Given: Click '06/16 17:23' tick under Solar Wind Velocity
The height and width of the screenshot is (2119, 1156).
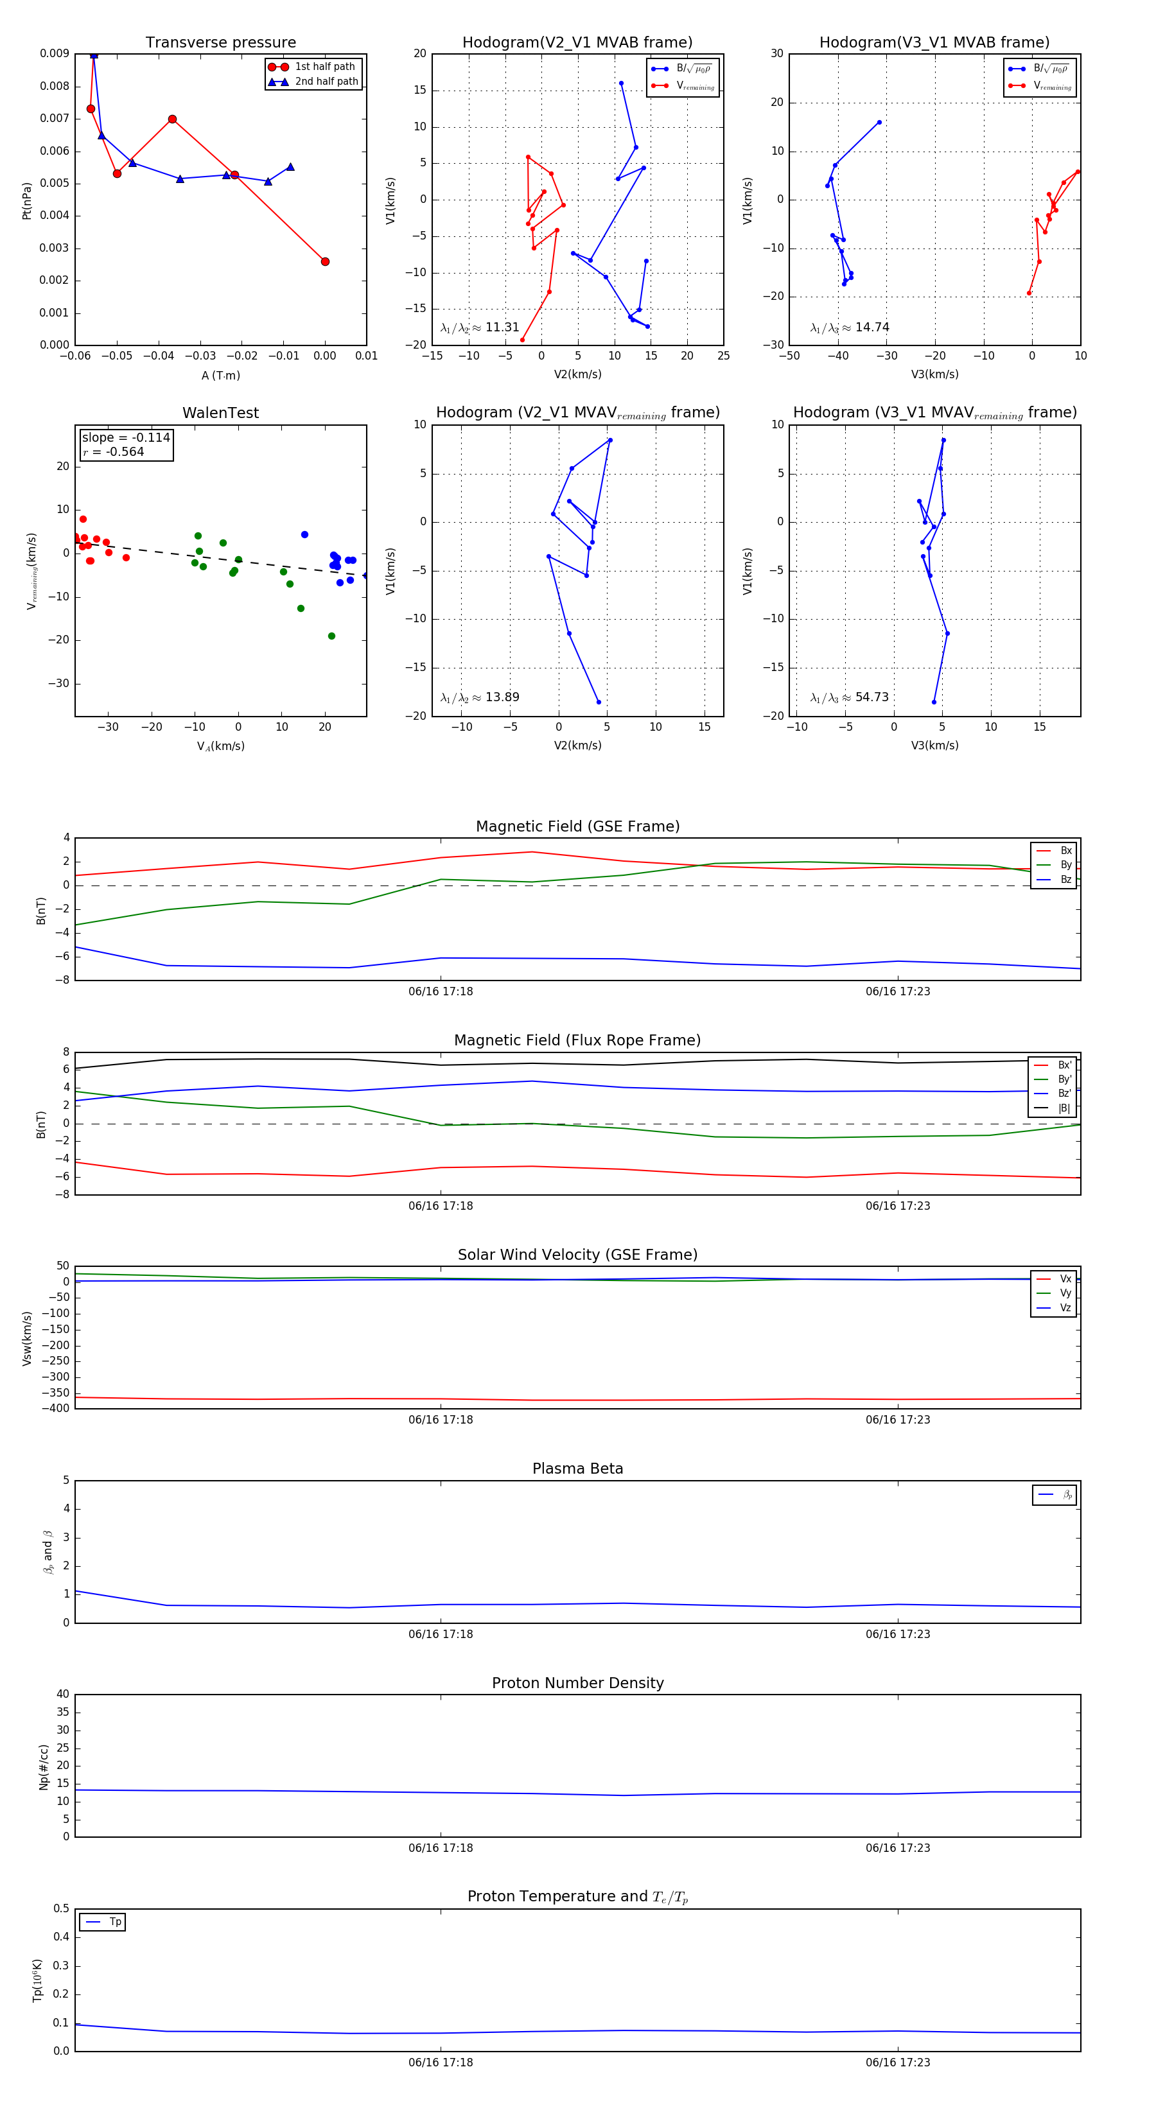Looking at the screenshot, I should tap(898, 1419).
